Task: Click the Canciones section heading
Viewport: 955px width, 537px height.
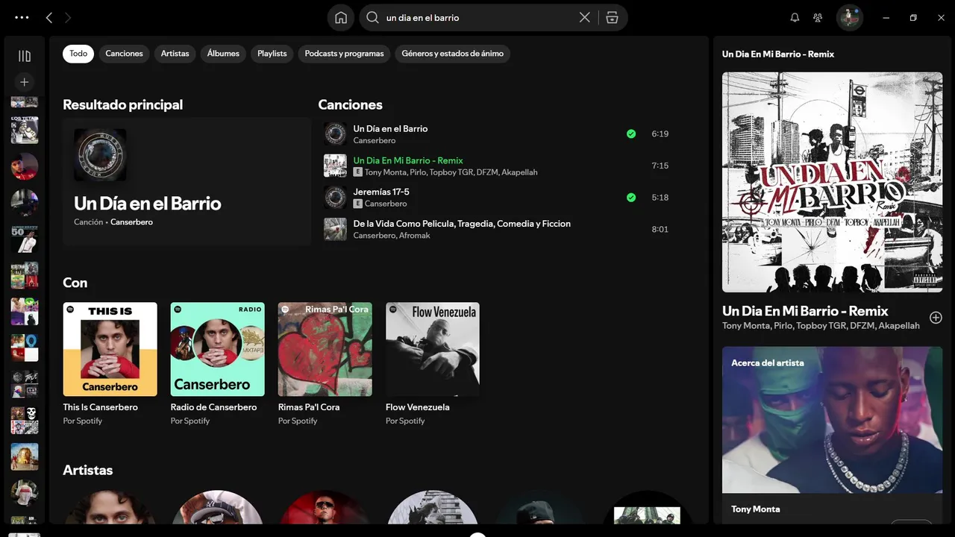Action: click(351, 104)
